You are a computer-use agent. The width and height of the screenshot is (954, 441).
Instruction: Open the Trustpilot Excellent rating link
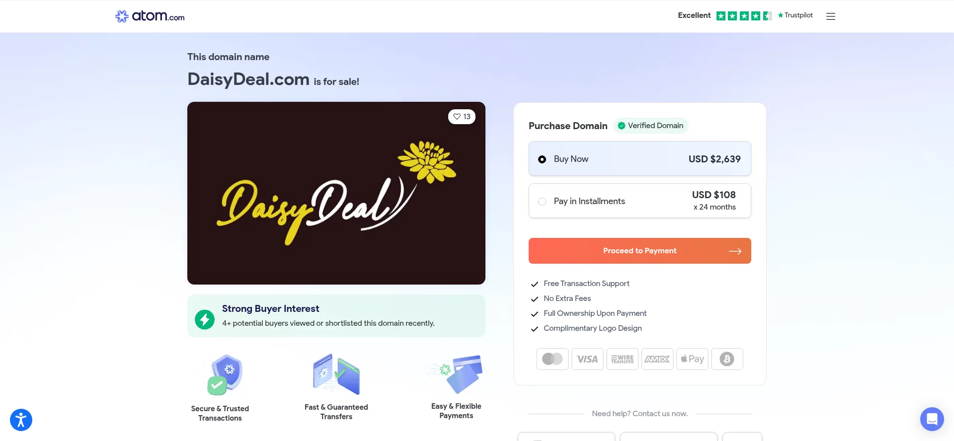pos(745,15)
